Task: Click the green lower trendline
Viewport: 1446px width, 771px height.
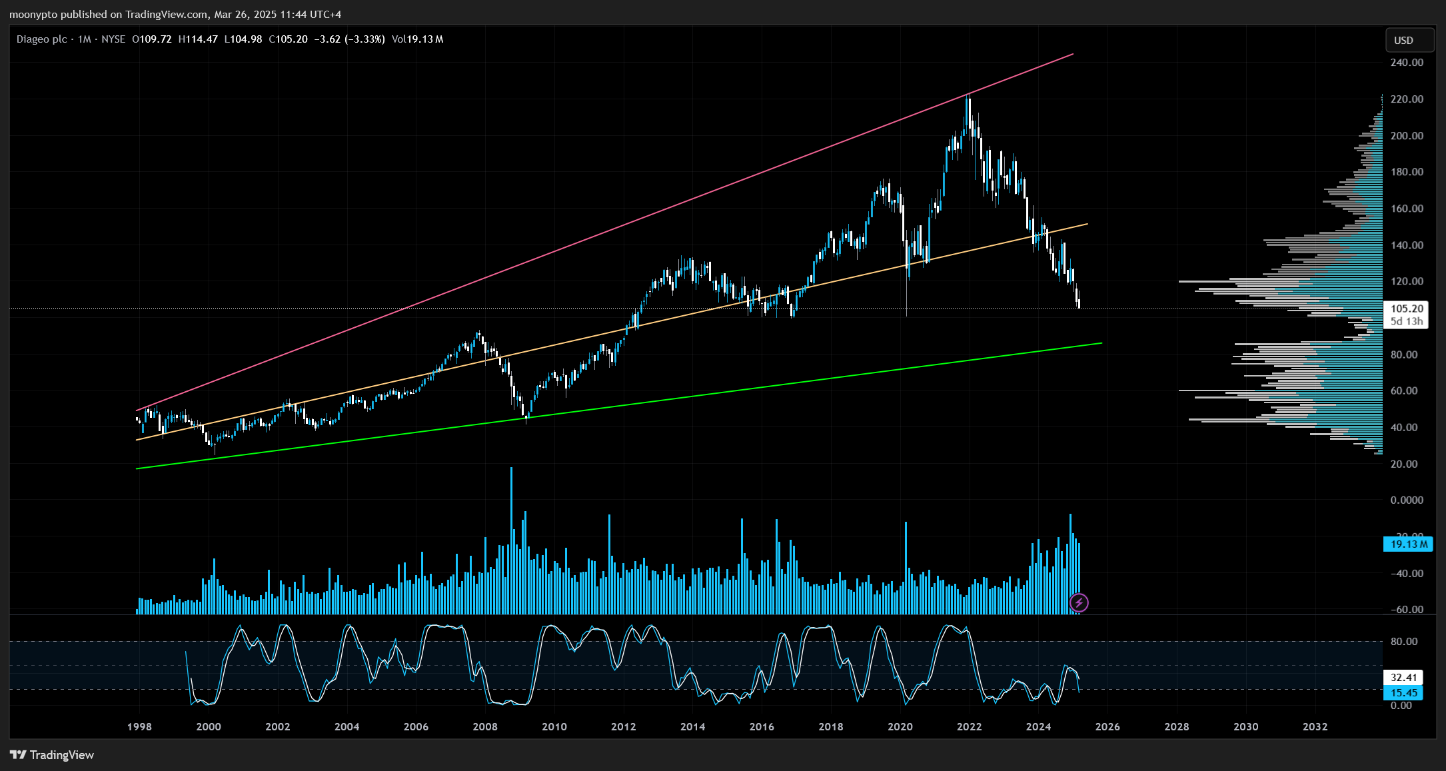Action: (x=619, y=406)
